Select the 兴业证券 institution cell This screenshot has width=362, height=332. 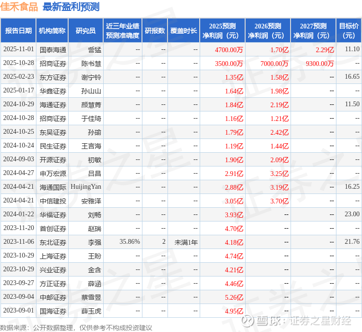[53, 270]
